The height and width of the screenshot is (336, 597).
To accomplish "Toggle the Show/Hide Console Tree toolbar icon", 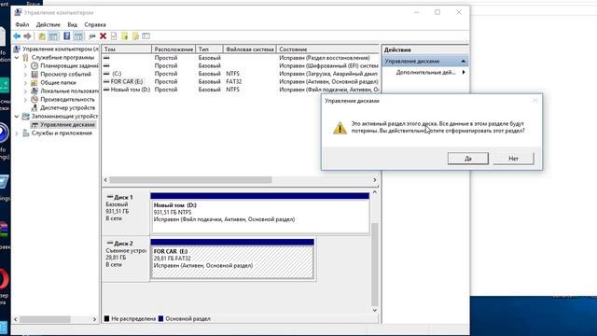I will [x=54, y=36].
